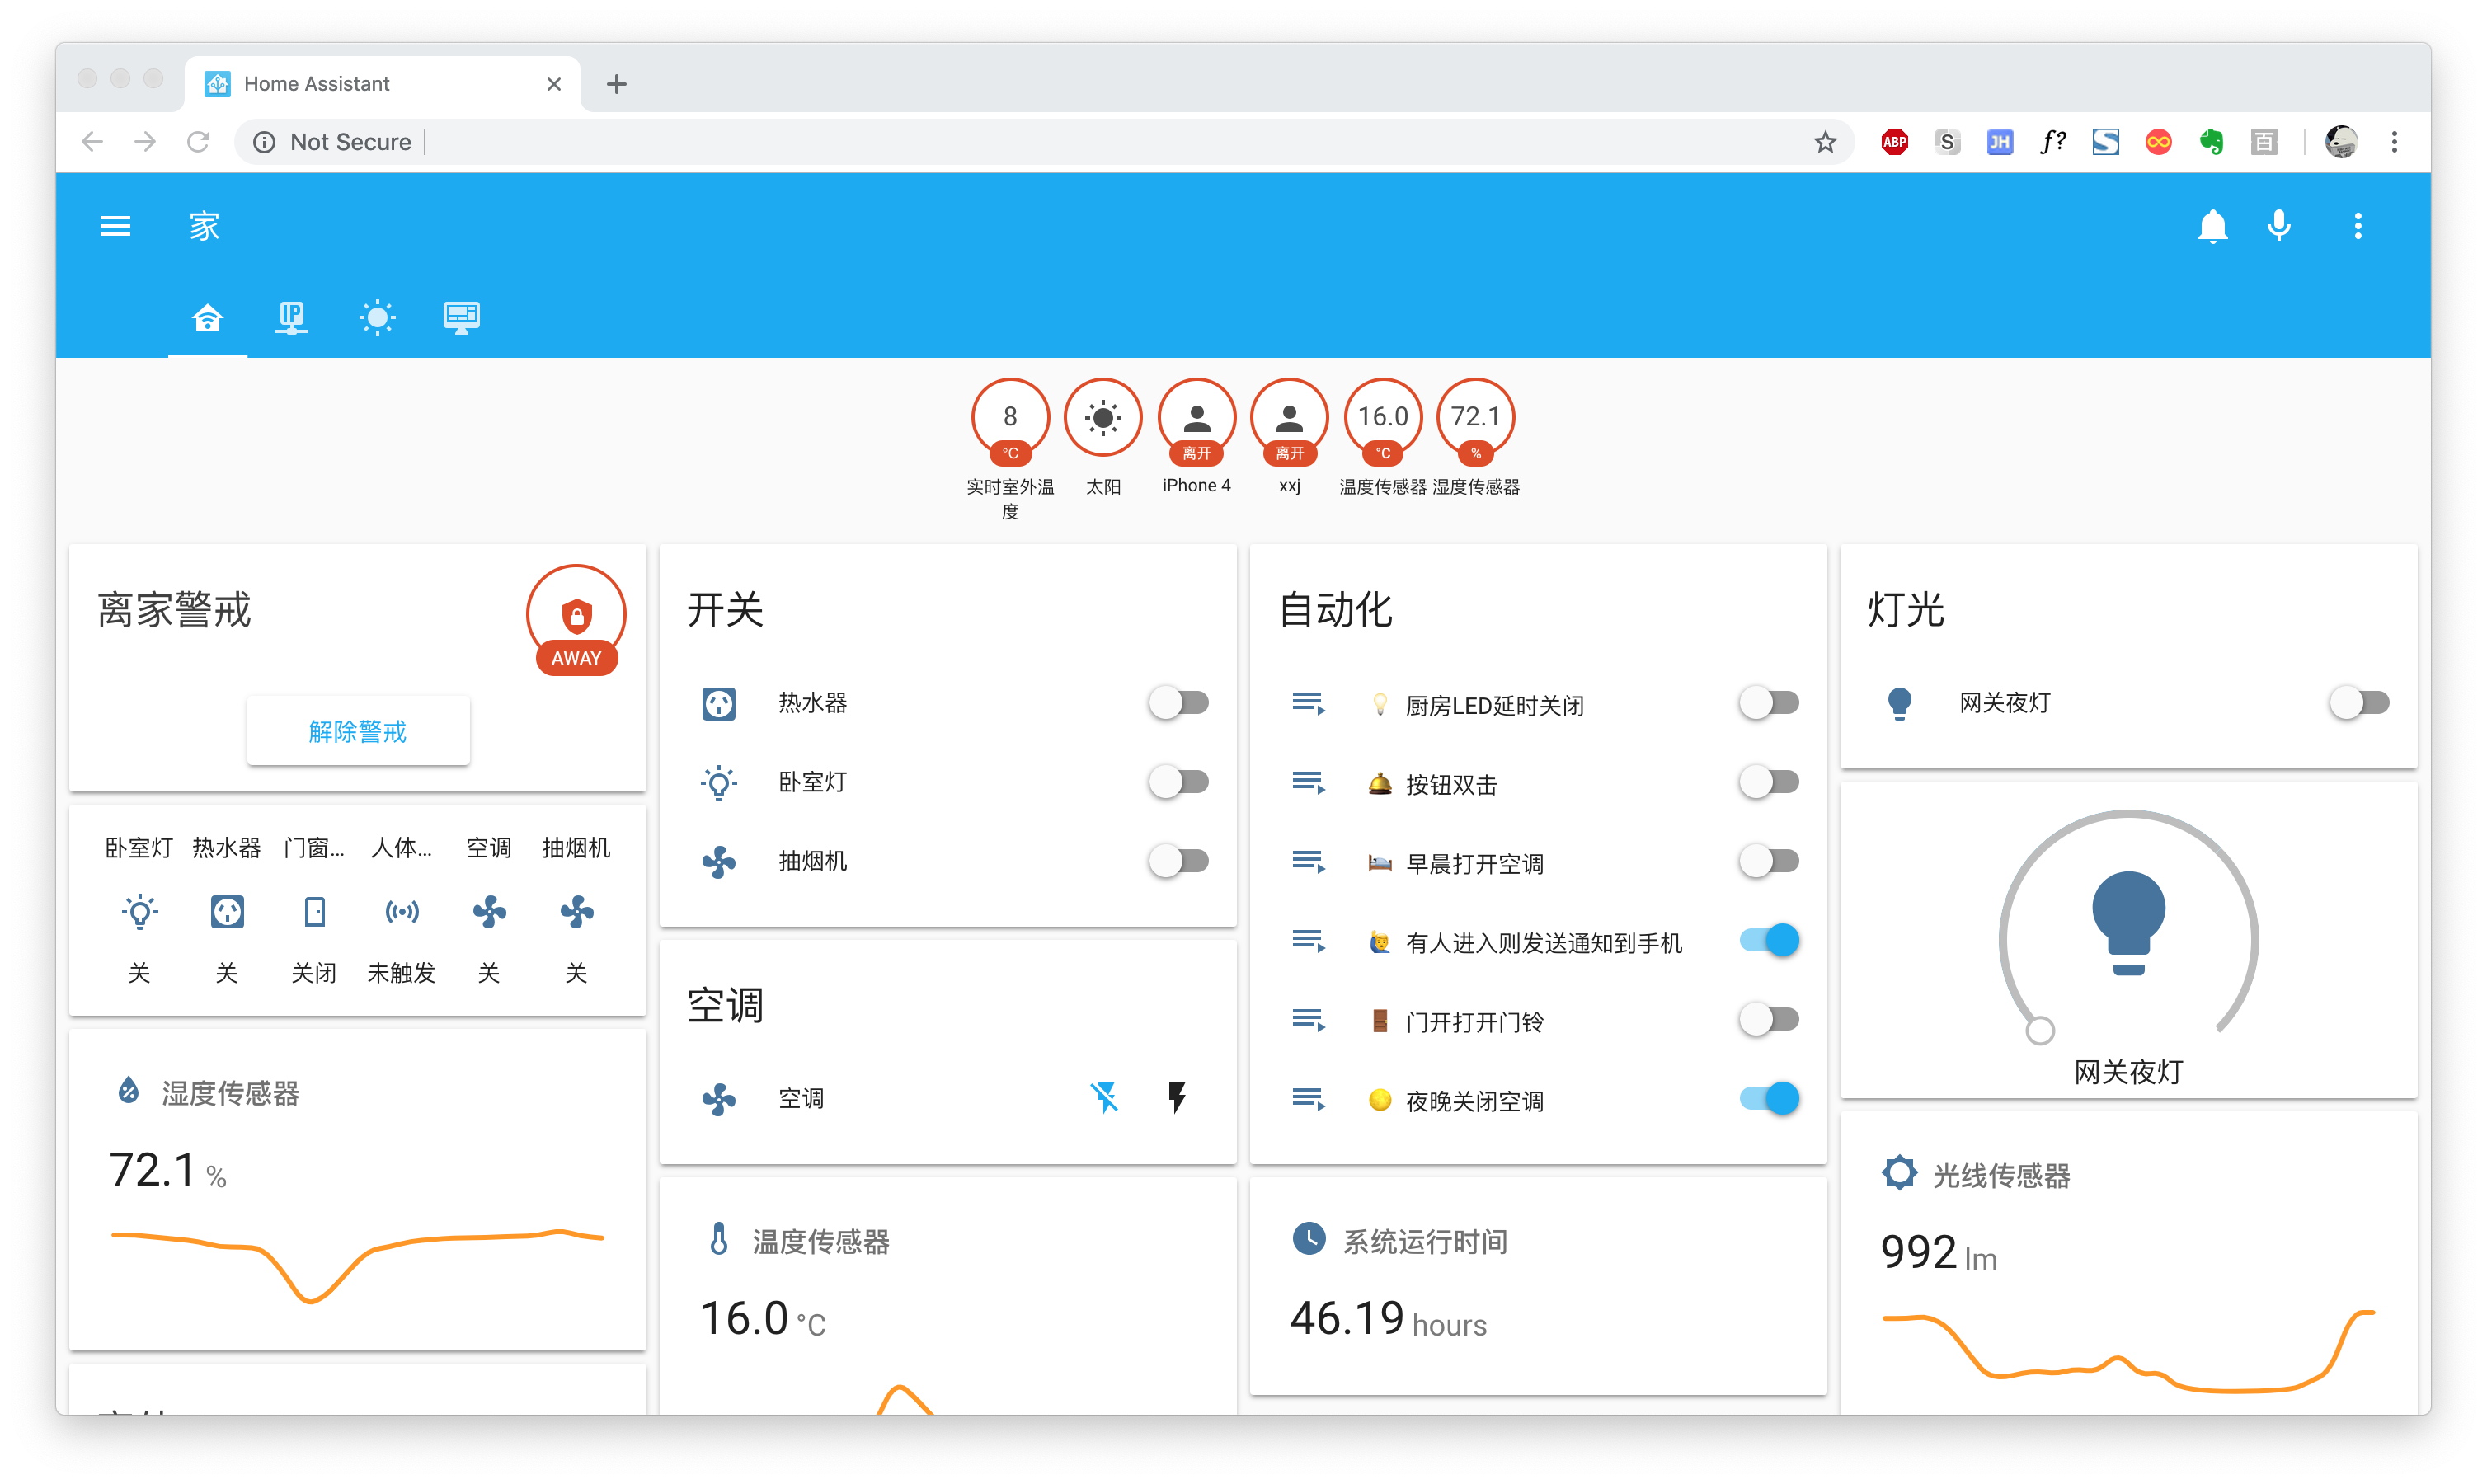Switch to the sun/weather view tab
Image resolution: width=2487 pixels, height=1484 pixels.
(x=377, y=318)
